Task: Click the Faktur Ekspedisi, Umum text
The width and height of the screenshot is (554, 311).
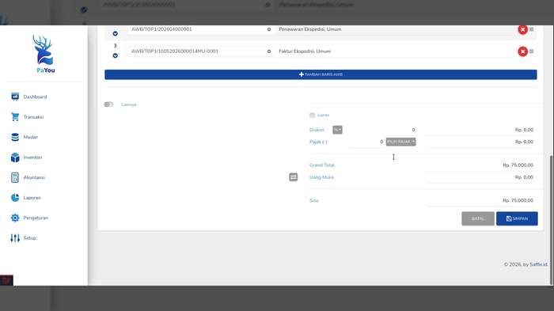Action: [305, 51]
